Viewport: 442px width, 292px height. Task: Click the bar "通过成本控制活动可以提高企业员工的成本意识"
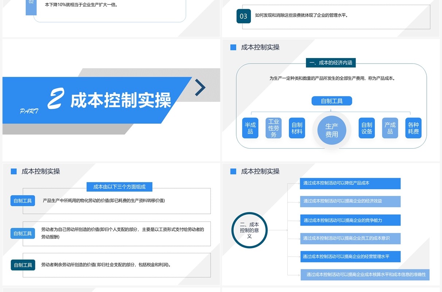350,238
